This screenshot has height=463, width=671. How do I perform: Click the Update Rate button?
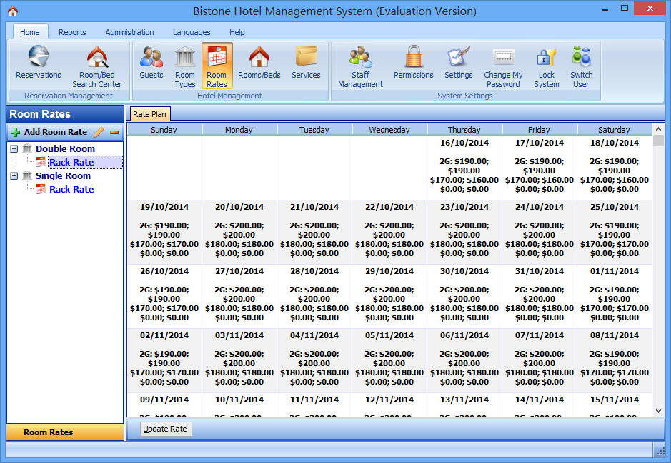pos(166,429)
